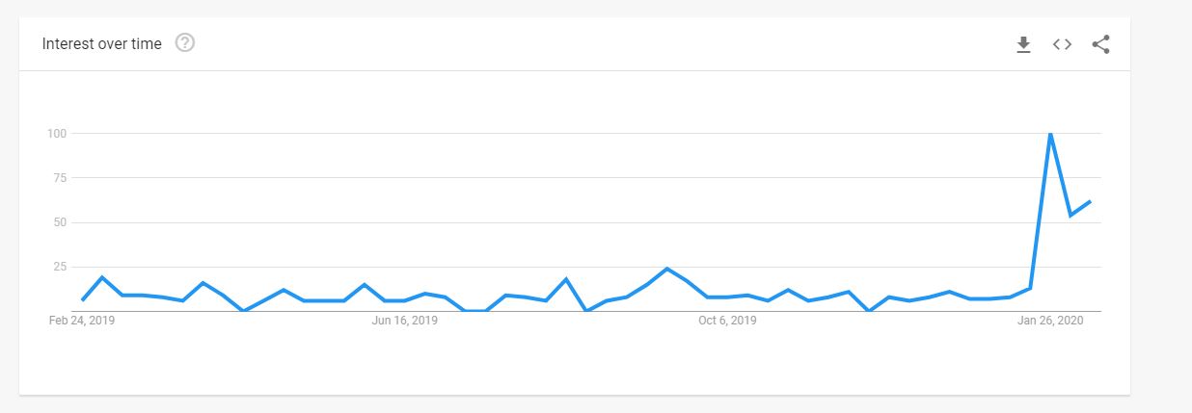The width and height of the screenshot is (1192, 413).
Task: Select the first data point of the line
Action: (x=82, y=300)
